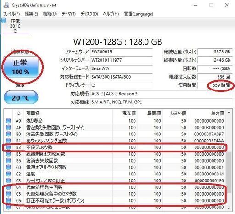Click the standard field ACS-2 | ACS-2 Revision 3
This screenshot has width=235, height=214.
point(162,94)
